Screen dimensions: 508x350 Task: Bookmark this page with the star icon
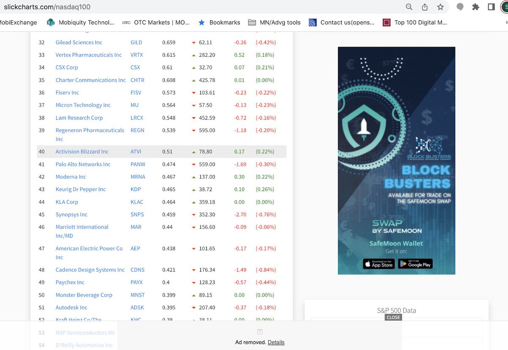[x=440, y=7]
